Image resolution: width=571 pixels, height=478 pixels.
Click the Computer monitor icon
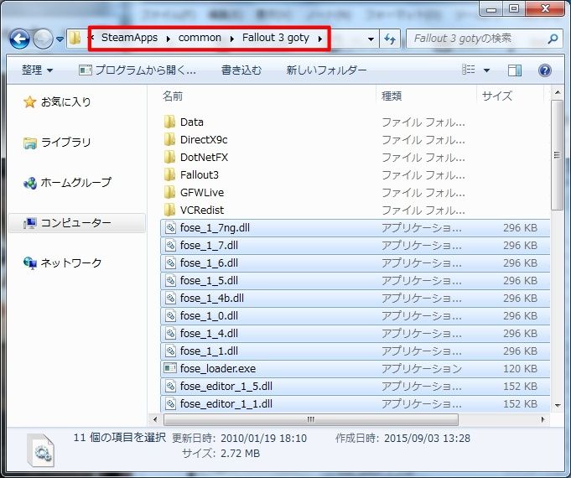tap(30, 223)
